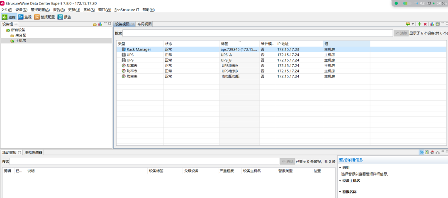
Task: Open the 更新(U) menu
Action: (74, 10)
